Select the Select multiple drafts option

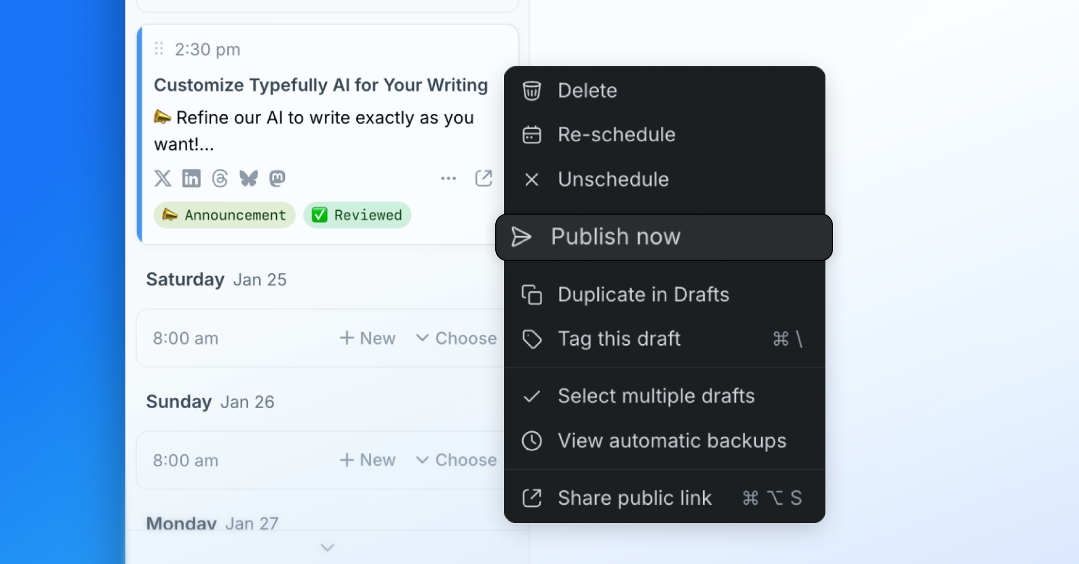pos(665,396)
